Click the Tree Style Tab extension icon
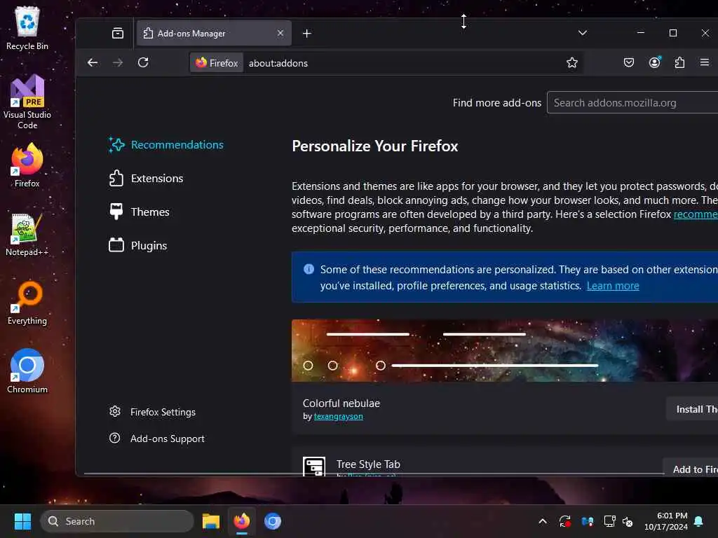This screenshot has height=538, width=718. point(314,467)
